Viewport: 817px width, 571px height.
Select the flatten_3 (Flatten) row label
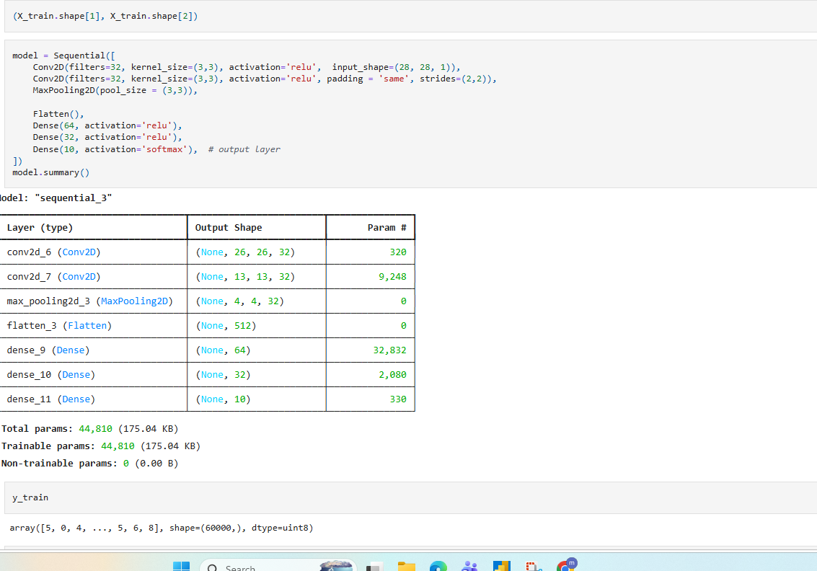tap(59, 326)
